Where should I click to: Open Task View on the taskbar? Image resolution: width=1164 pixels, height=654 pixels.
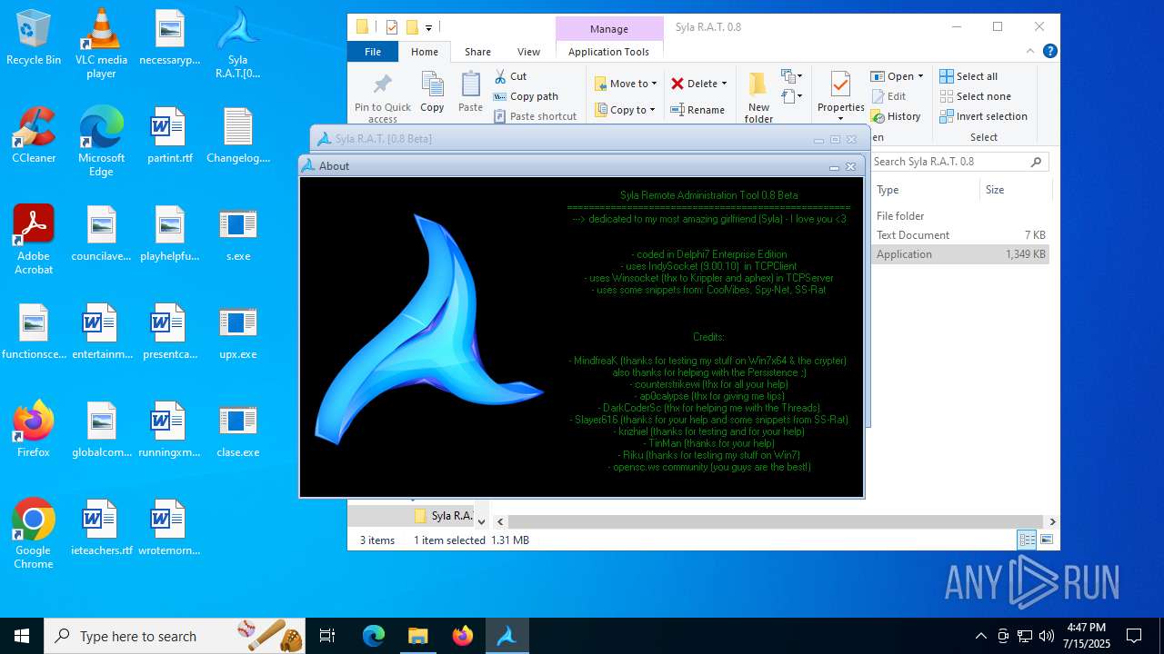click(327, 636)
